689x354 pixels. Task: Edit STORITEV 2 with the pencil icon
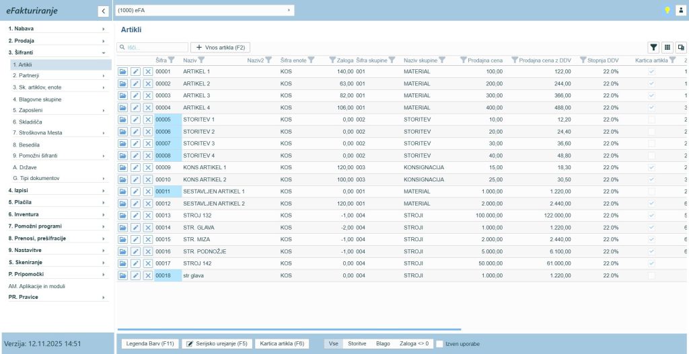pyautogui.click(x=135, y=132)
